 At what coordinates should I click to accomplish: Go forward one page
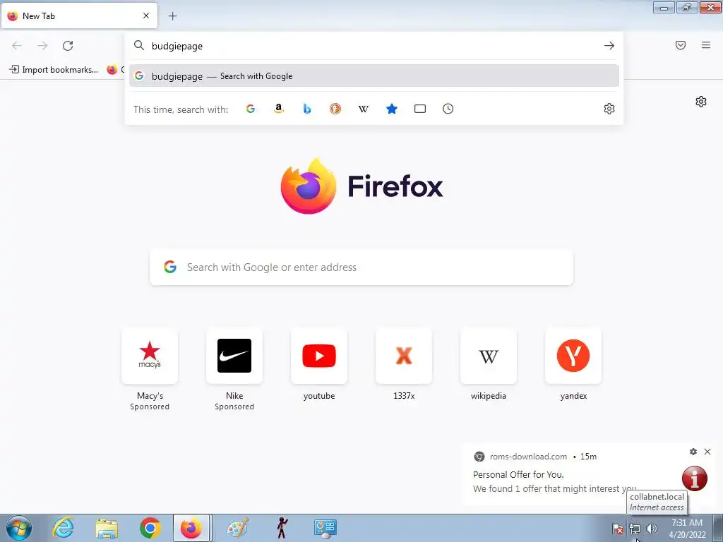[42, 46]
